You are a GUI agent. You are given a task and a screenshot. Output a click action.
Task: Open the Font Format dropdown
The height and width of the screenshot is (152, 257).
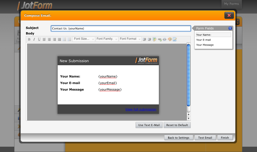coord(130,39)
